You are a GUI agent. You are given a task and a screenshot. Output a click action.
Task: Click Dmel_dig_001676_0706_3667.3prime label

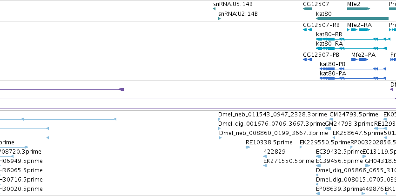[272, 124]
